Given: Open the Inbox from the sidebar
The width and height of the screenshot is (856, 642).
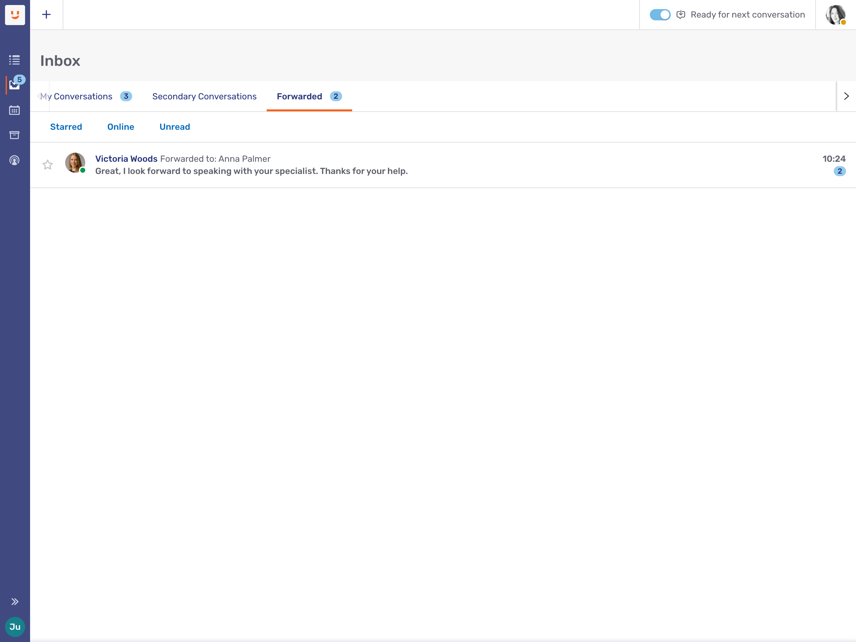Looking at the screenshot, I should coord(15,85).
